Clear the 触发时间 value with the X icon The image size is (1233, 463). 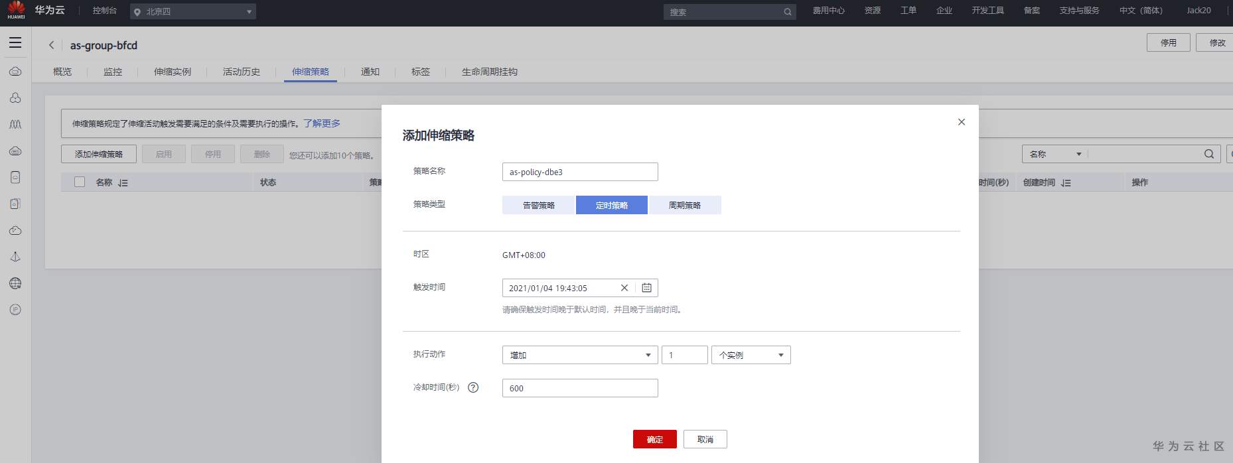pos(624,288)
